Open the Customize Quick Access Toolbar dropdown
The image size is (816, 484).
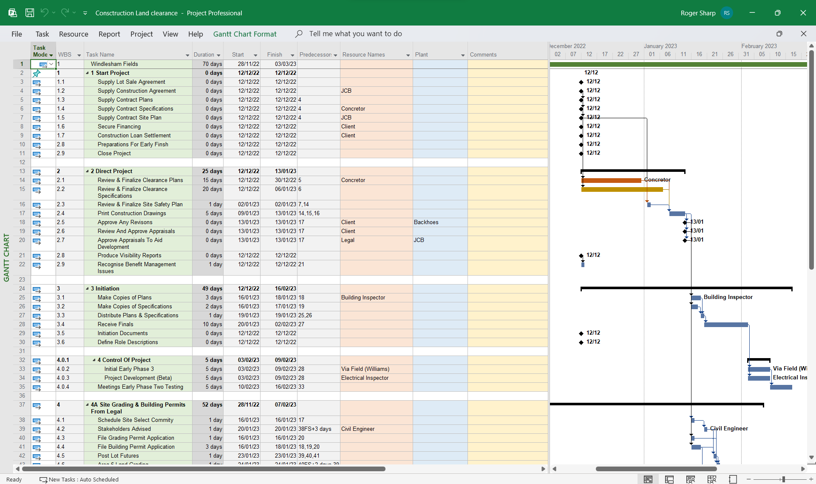click(85, 13)
